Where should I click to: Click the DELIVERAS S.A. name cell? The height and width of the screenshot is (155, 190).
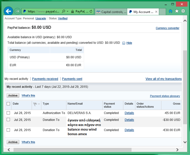79,113
